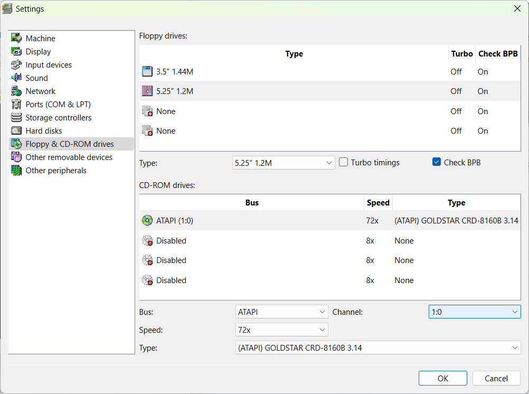529x394 pixels.
Task: Expand the CD-ROM Bus dropdown
Action: coord(281,312)
